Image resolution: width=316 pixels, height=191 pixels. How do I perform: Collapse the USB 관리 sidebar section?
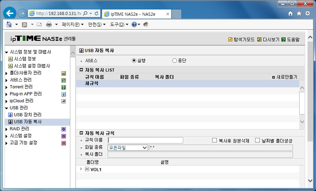point(6,108)
